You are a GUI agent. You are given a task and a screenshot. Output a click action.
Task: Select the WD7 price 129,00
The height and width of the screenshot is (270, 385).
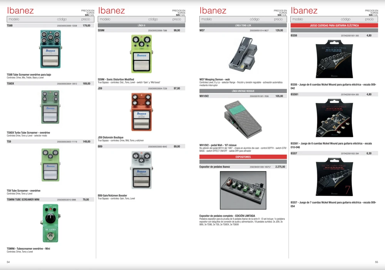pyautogui.click(x=279, y=30)
